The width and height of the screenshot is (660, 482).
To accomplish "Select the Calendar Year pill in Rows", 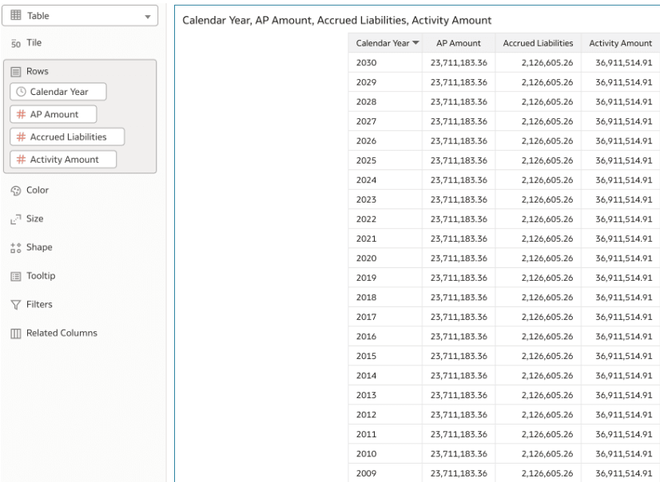I will point(58,92).
